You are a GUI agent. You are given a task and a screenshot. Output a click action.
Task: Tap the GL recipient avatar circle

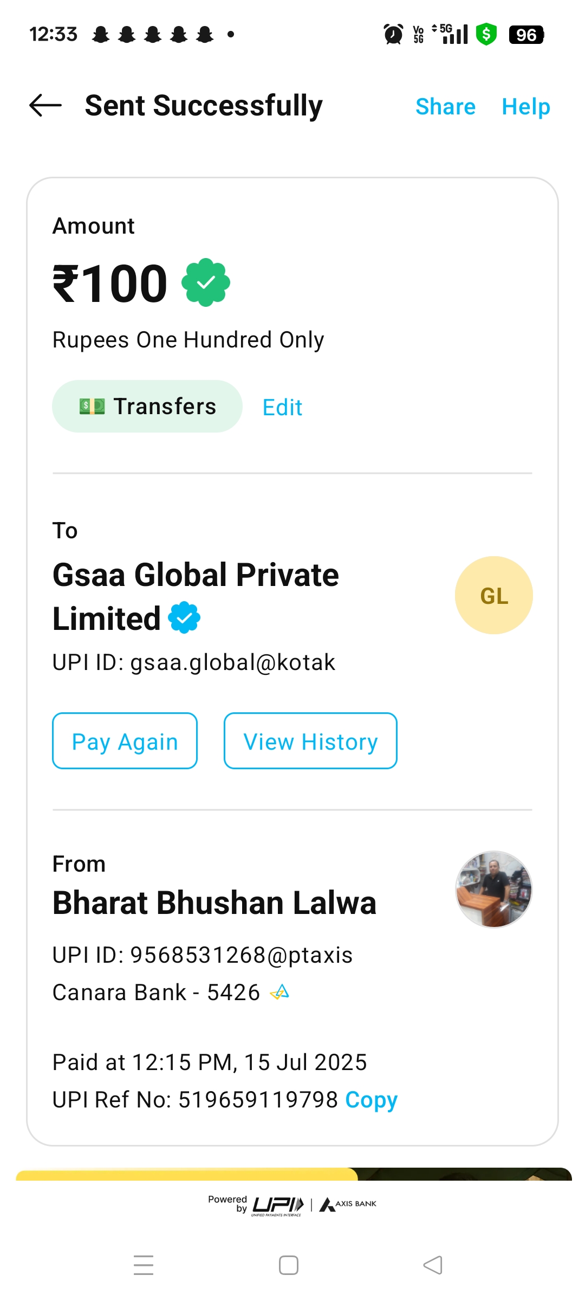[x=493, y=595]
